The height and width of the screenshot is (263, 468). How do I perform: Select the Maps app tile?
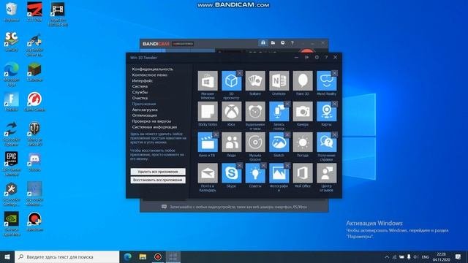pyautogui.click(x=327, y=112)
